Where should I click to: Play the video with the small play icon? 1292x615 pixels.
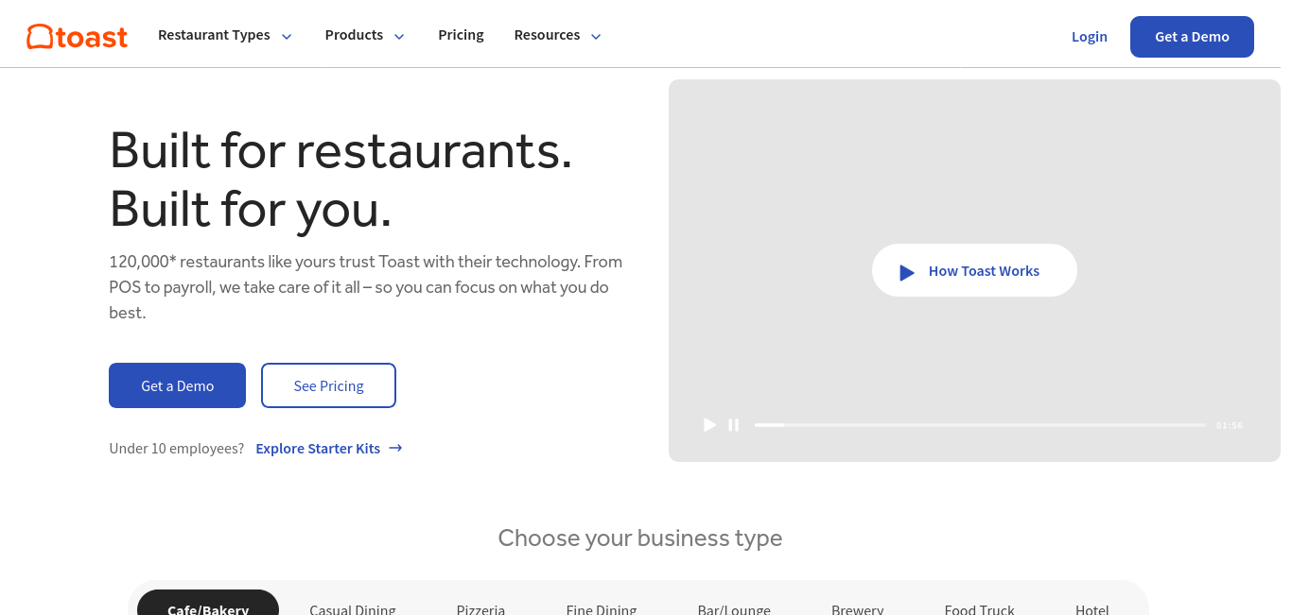(710, 425)
